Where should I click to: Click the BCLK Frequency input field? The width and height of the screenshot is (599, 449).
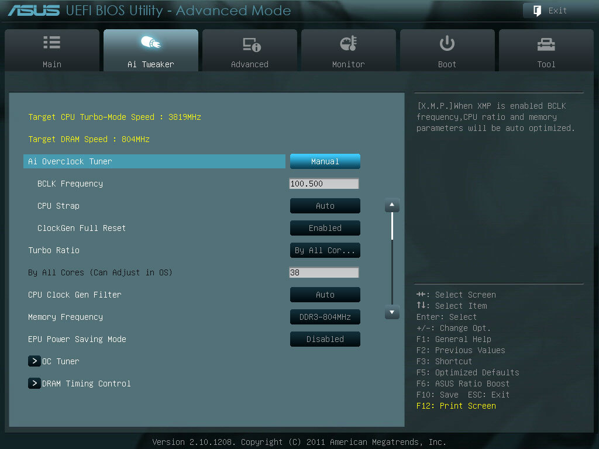tap(324, 184)
